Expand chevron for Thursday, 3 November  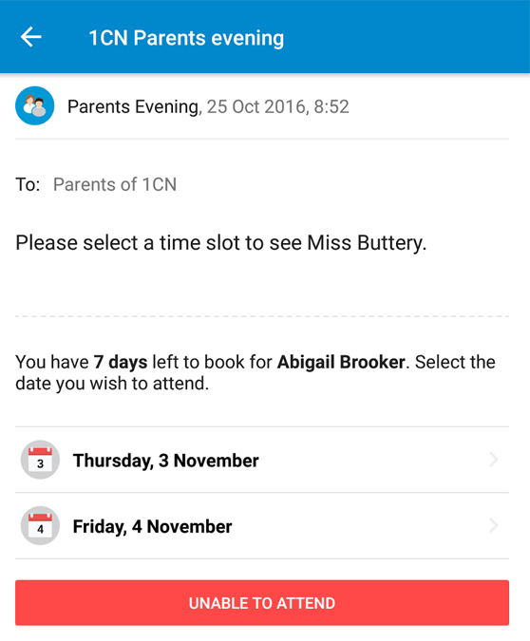[494, 460]
